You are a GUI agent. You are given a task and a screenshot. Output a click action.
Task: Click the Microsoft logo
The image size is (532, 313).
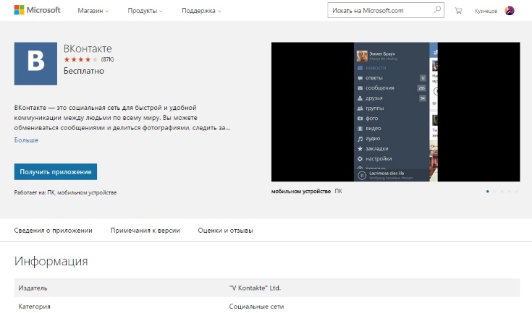point(38,10)
